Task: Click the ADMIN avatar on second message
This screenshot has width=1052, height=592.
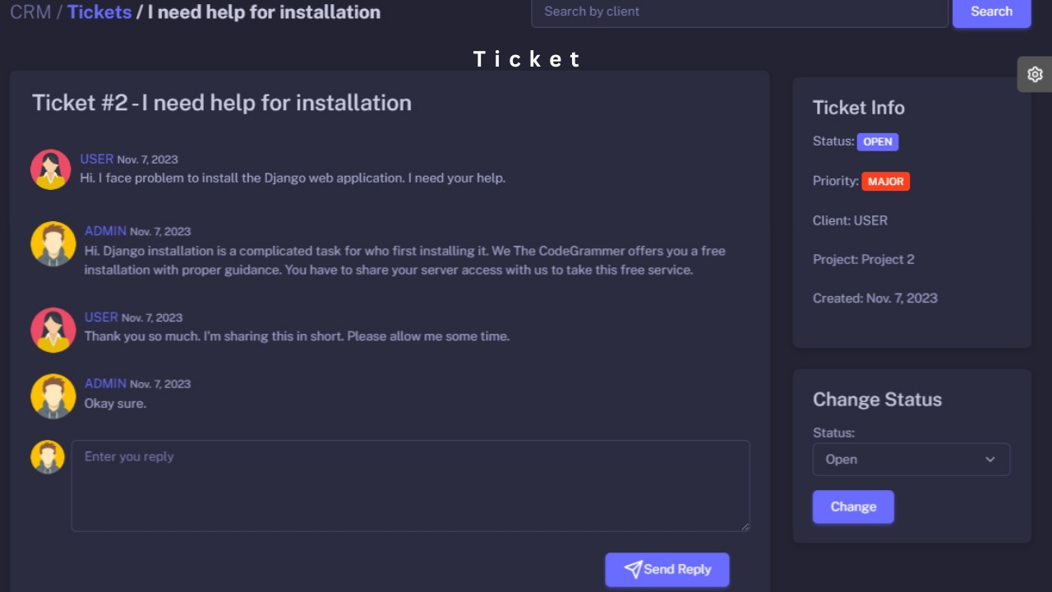Action: (x=53, y=243)
